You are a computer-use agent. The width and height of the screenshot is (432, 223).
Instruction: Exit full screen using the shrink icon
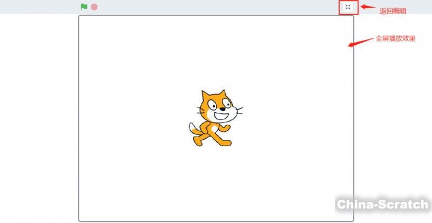348,7
